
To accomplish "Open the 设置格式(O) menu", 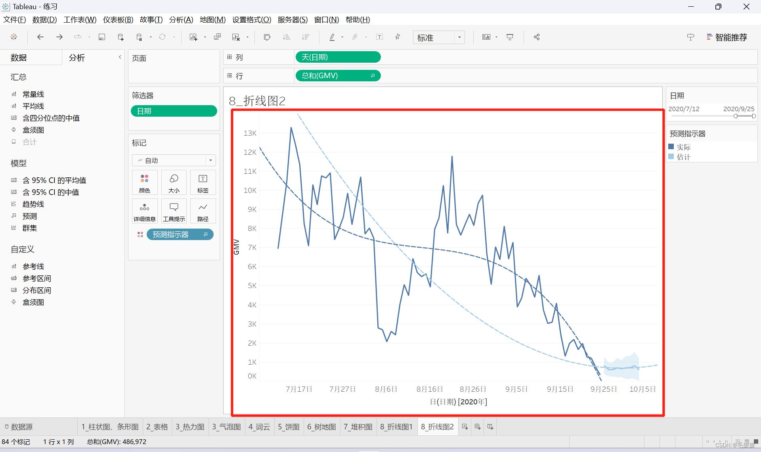I will click(252, 19).
